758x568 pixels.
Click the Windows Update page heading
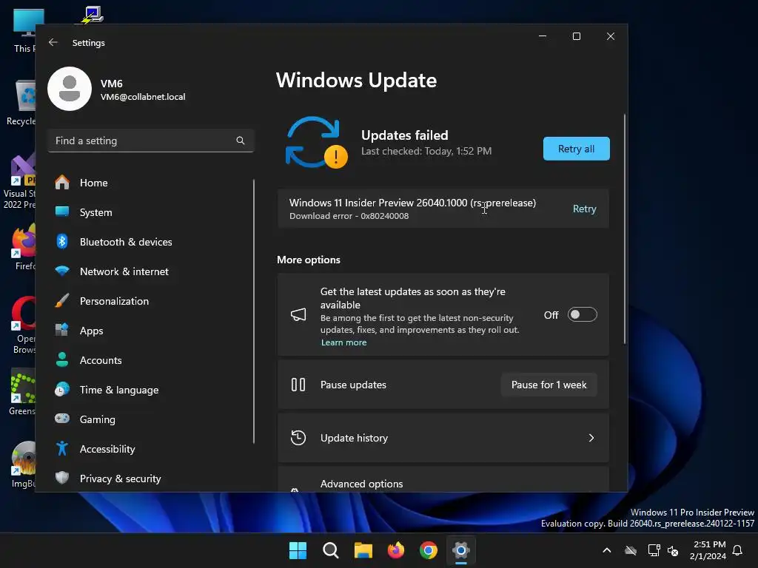[x=356, y=80]
